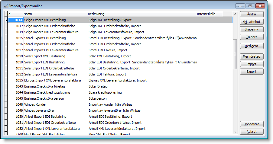Minimize the Import/Exportmallar window
Screen dimensions: 273x144
pyautogui.click(x=240, y=6)
